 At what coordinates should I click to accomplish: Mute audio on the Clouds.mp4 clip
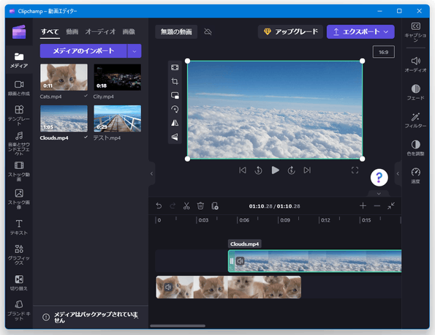coord(241,261)
